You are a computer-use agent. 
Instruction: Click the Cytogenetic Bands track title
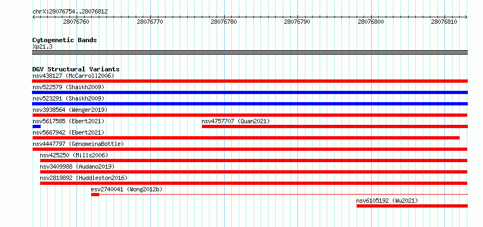[65, 40]
